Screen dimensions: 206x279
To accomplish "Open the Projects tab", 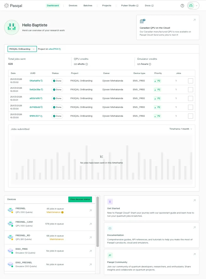I will pos(107,6).
